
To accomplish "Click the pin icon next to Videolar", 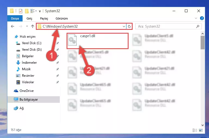I will click(x=57, y=82).
